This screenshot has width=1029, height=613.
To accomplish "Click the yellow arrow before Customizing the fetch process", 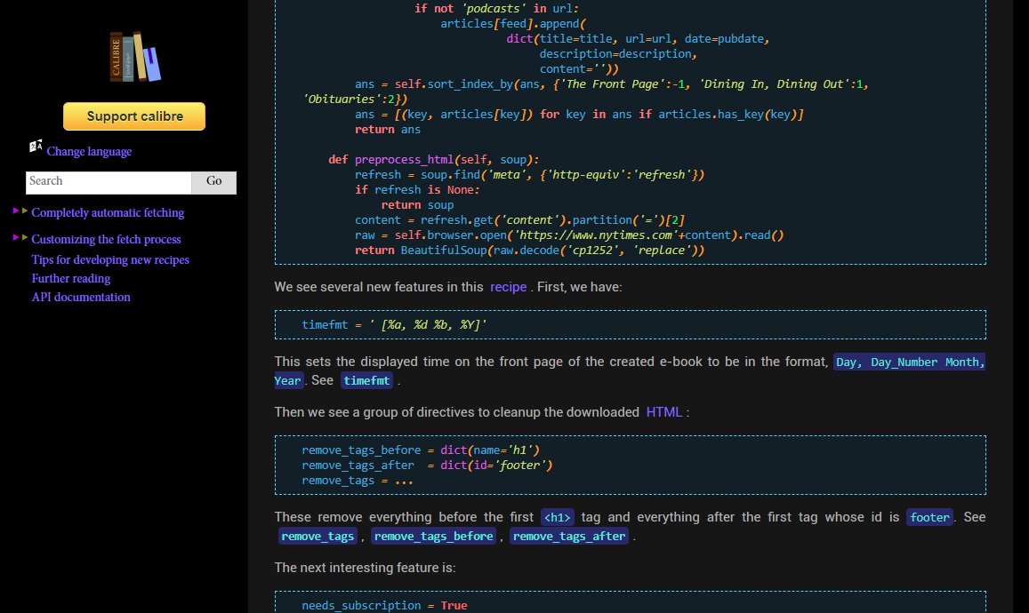I will tap(26, 239).
